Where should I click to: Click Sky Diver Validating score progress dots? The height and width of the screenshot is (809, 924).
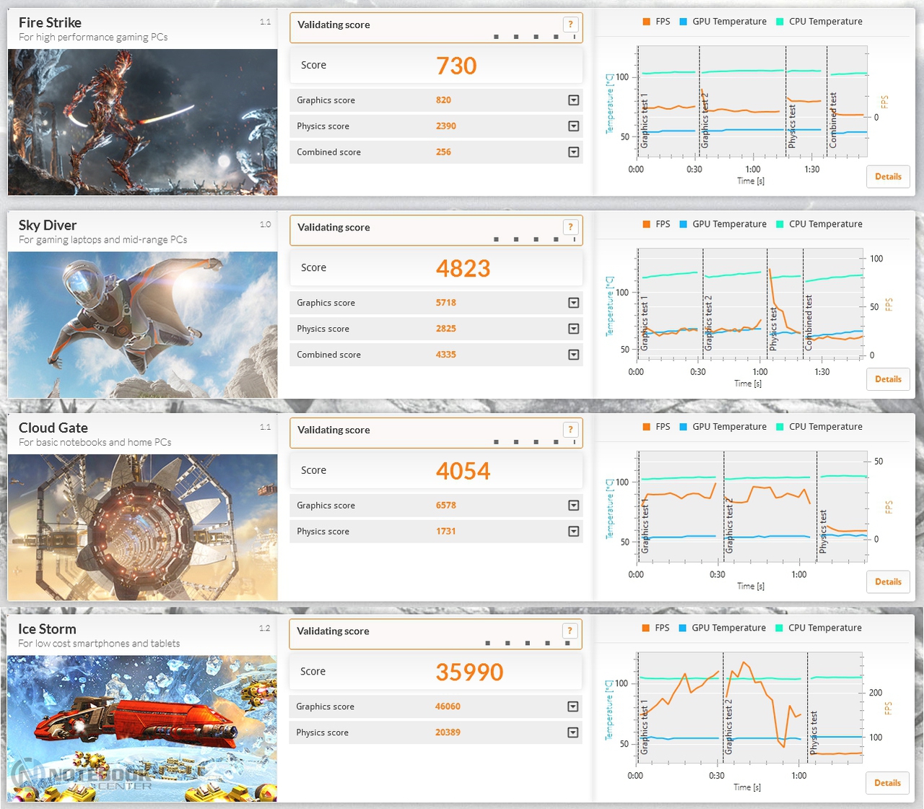tap(534, 239)
